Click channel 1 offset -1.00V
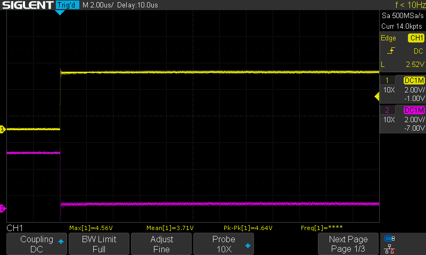426x255 pixels. coord(414,98)
